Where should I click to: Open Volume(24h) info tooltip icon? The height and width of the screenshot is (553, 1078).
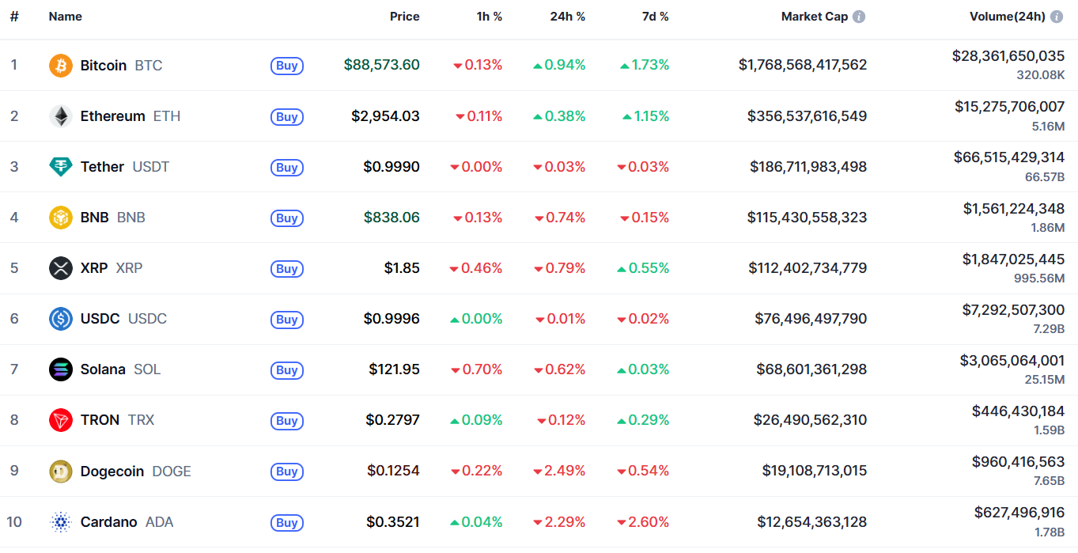point(1057,17)
